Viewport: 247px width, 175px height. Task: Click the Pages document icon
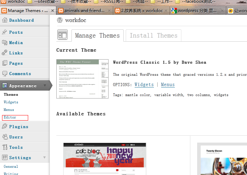pos(4,63)
